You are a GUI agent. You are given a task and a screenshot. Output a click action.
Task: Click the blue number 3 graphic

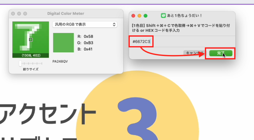(138, 118)
